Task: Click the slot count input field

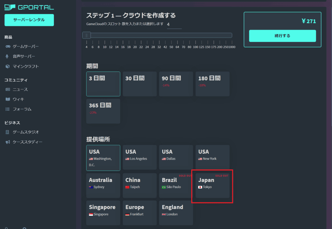Action: pyautogui.click(x=174, y=25)
